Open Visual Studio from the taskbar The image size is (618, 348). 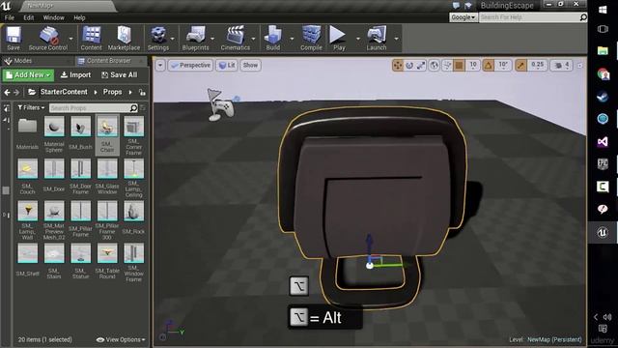(x=603, y=142)
